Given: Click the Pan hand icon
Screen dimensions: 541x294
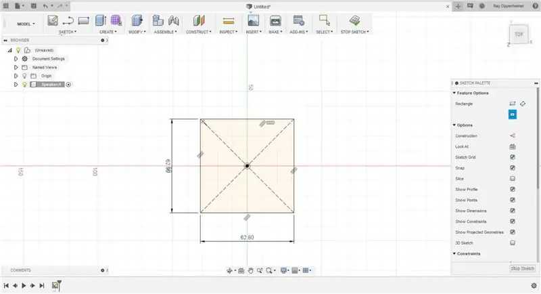Looking at the screenshot, I should pyautogui.click(x=250, y=270).
